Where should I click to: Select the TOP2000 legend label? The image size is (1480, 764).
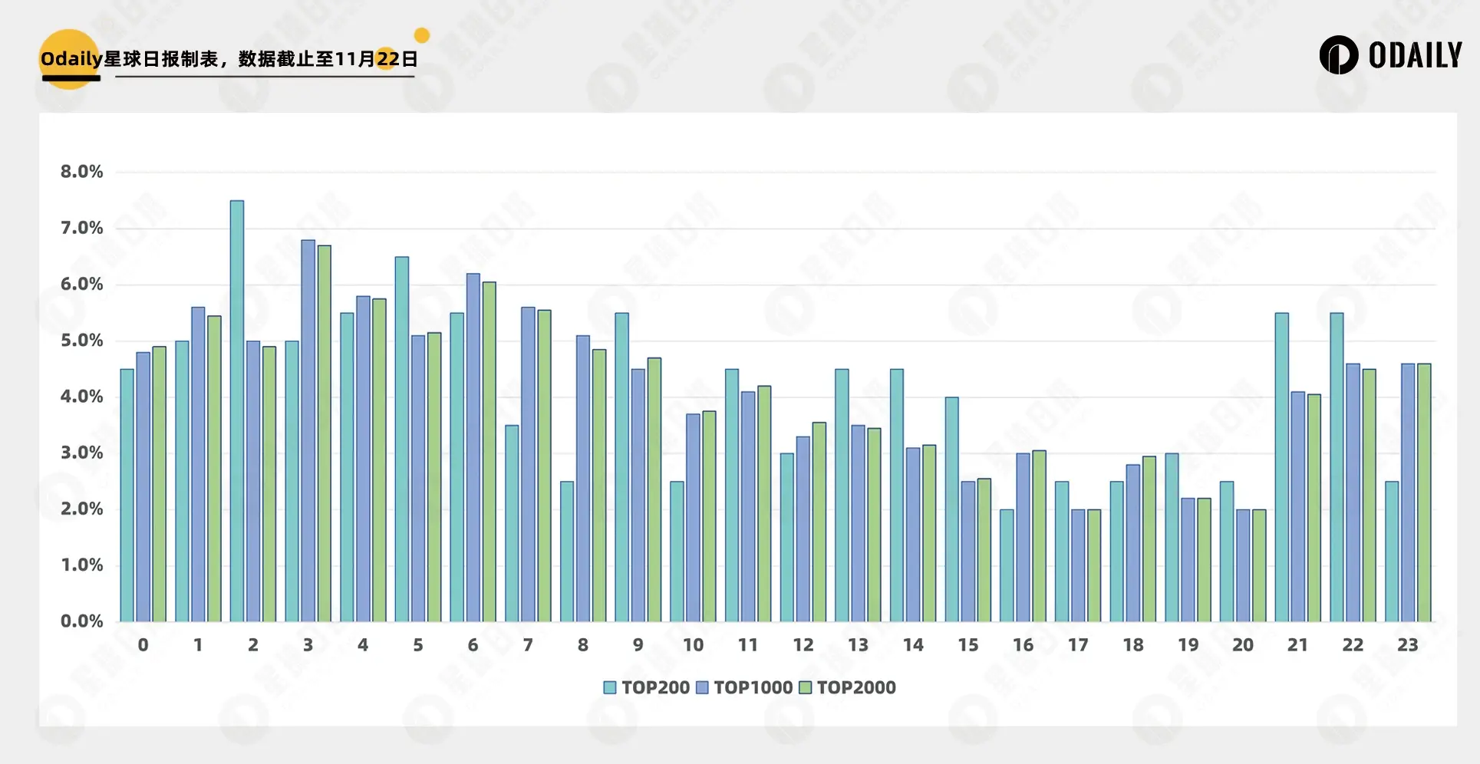(856, 687)
